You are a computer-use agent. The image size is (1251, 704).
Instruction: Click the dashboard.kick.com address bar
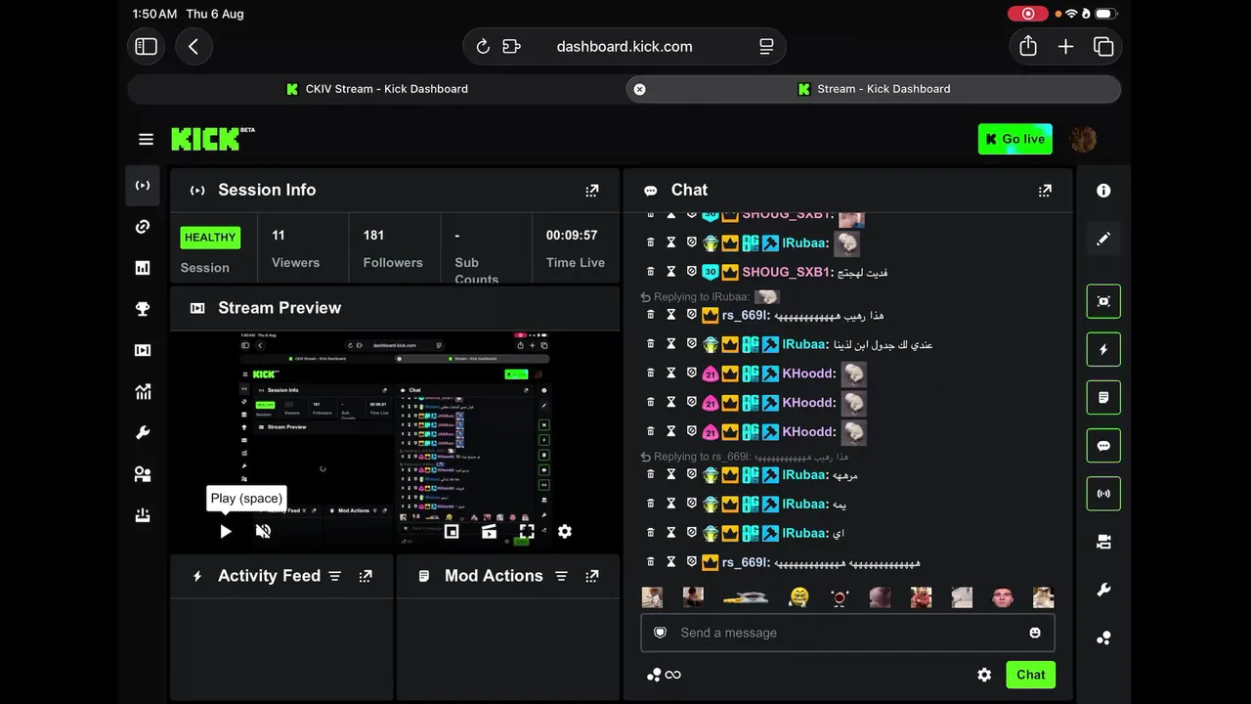625,47
